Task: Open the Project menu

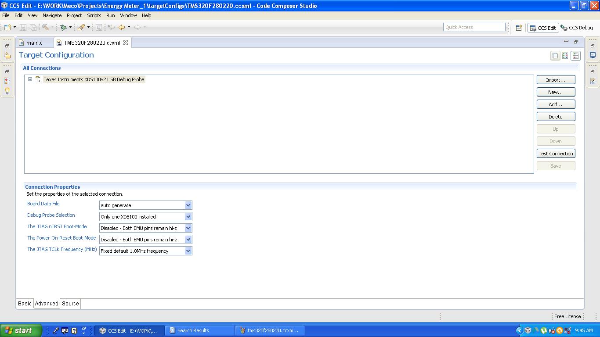Action: coord(74,15)
